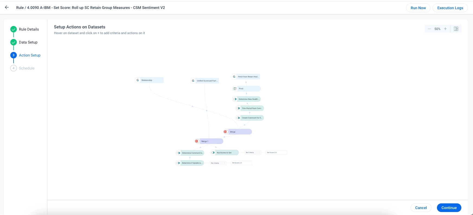The image size is (473, 215).
Task: Zoom in the canvas with plus icon
Action: click(x=445, y=29)
